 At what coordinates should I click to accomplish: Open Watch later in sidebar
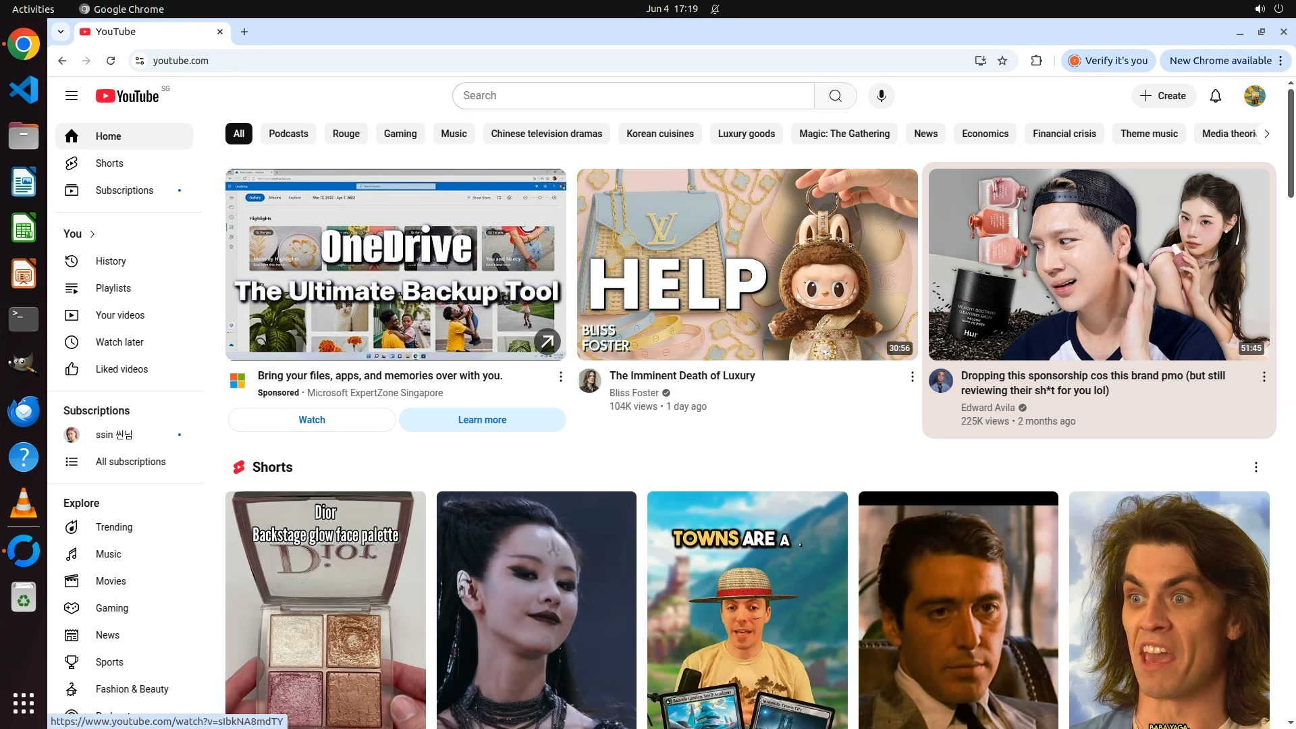[x=119, y=342]
